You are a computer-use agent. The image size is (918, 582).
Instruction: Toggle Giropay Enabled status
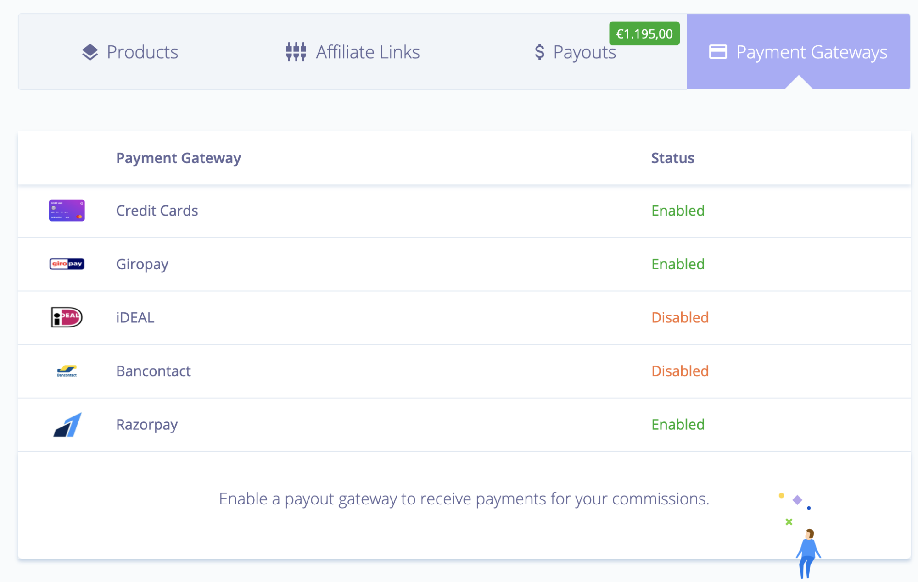tap(677, 264)
